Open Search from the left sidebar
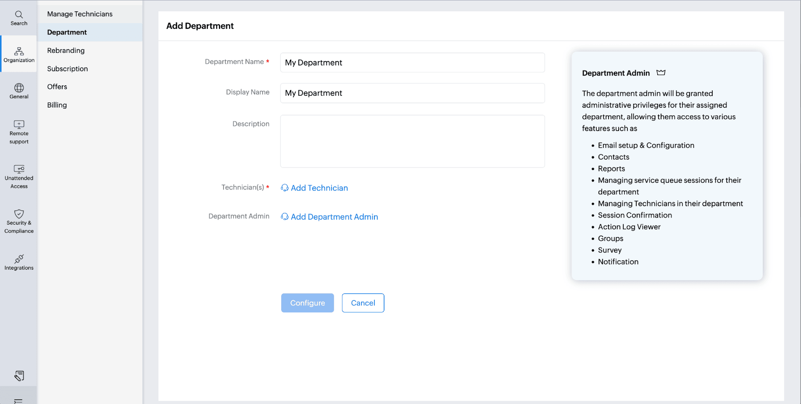 [x=19, y=18]
